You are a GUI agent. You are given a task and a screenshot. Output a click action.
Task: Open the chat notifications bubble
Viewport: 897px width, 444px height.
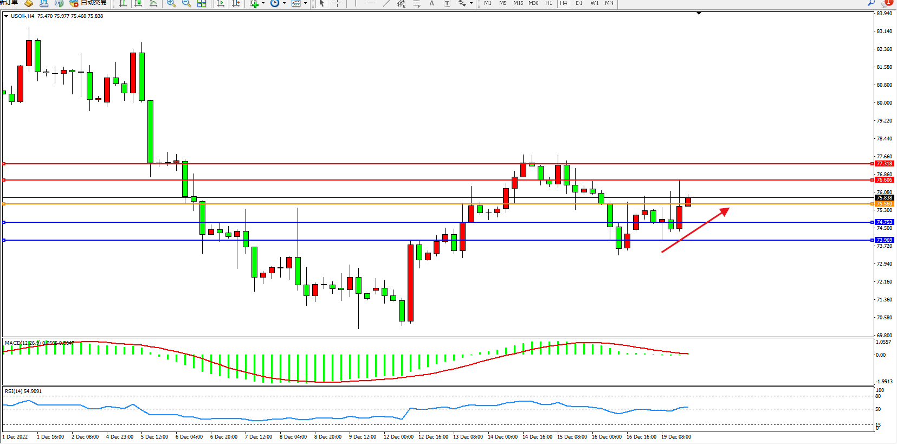coord(887,3)
